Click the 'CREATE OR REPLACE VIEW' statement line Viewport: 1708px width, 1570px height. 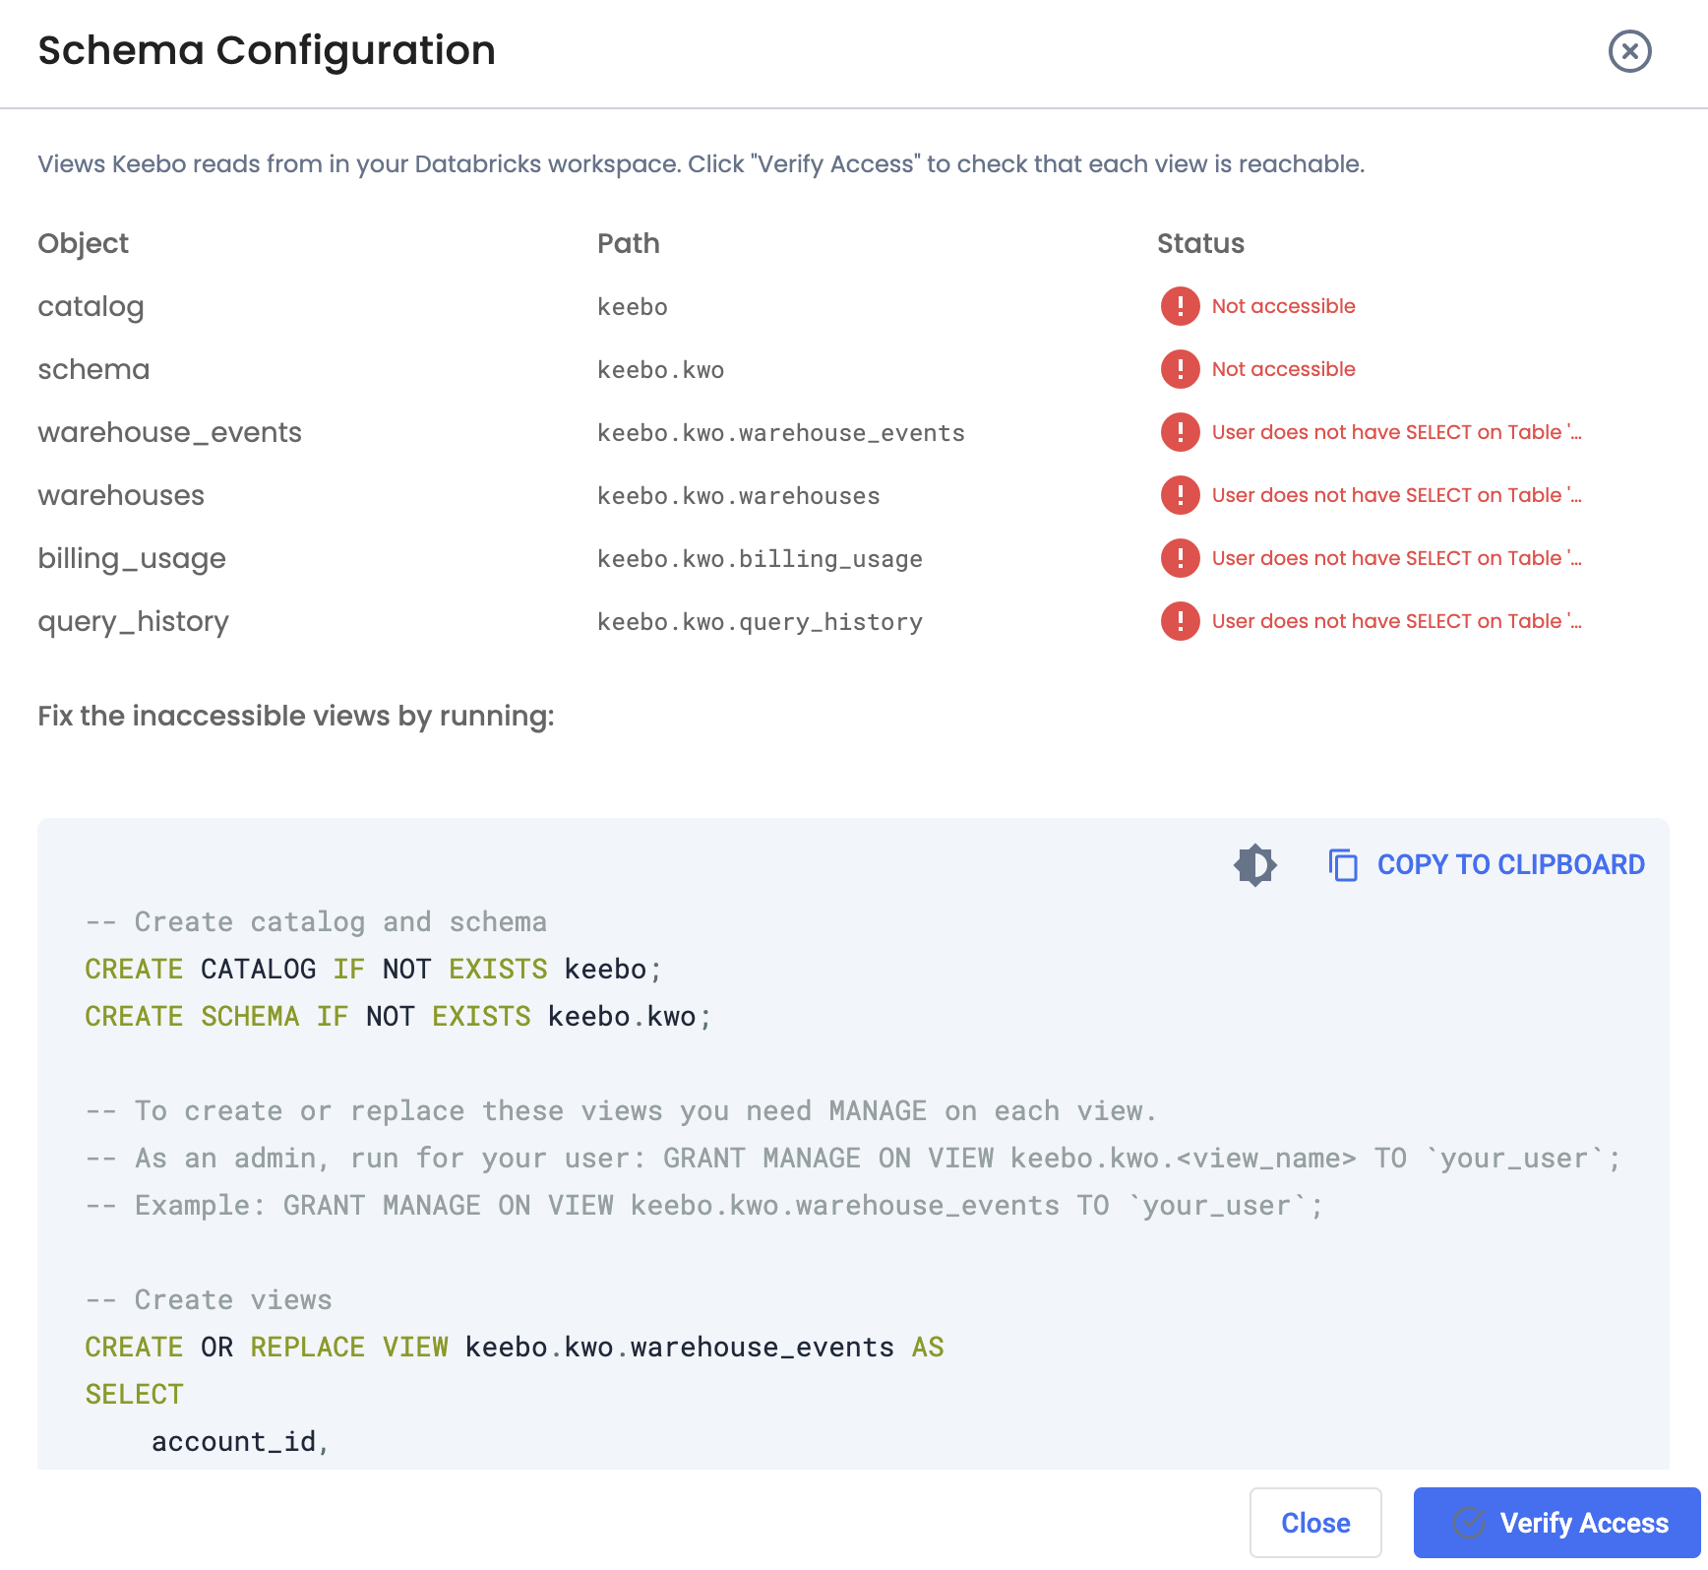tap(515, 1348)
